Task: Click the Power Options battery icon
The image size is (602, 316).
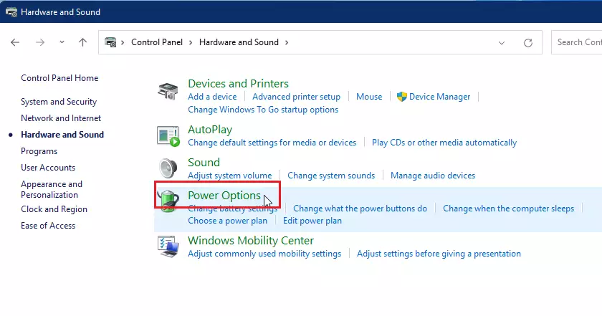Action: tap(168, 201)
